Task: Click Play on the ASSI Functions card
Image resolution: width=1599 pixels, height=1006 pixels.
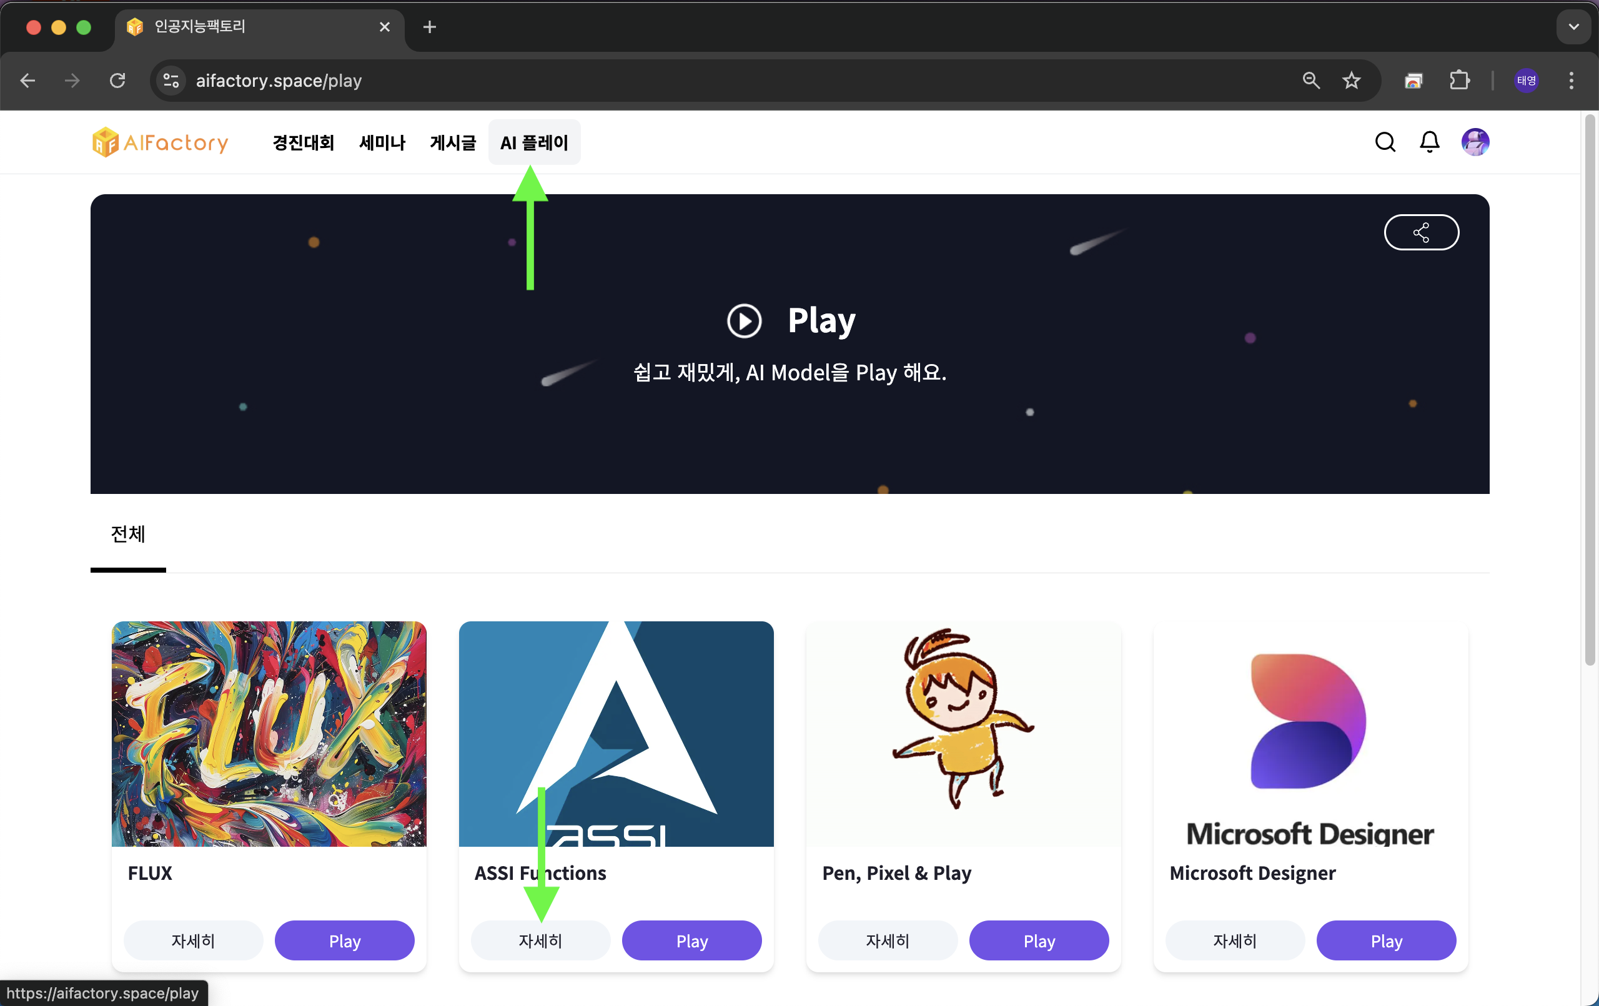Action: (x=692, y=941)
